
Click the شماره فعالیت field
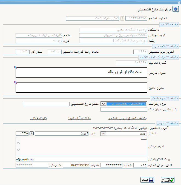(x=131, y=63)
